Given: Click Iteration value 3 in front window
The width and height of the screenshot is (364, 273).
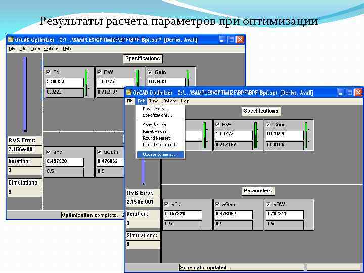Looking at the screenshot, I should 143,223.
